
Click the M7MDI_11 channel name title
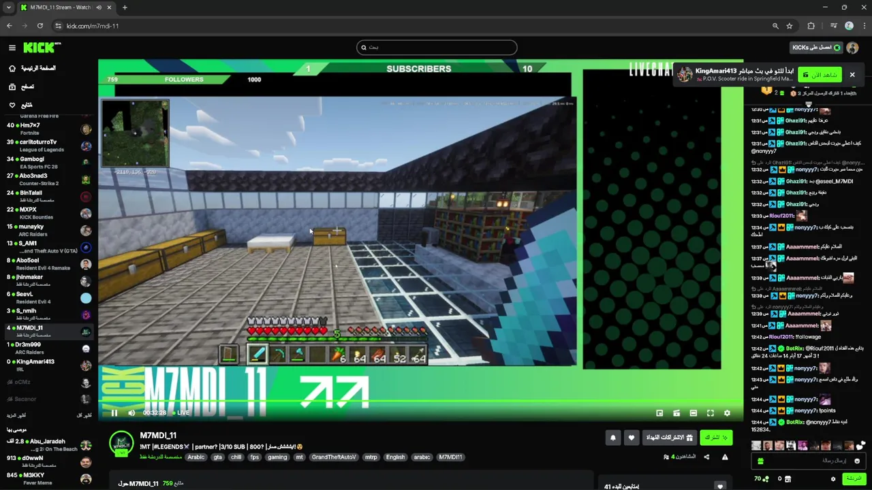click(158, 436)
